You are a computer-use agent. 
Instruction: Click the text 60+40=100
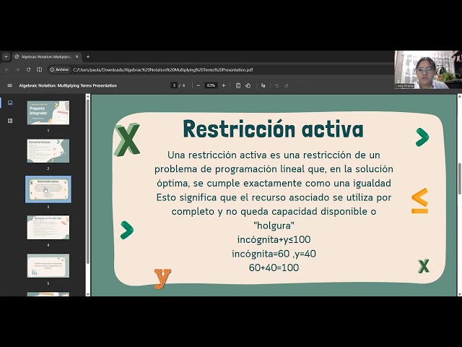[x=274, y=267]
